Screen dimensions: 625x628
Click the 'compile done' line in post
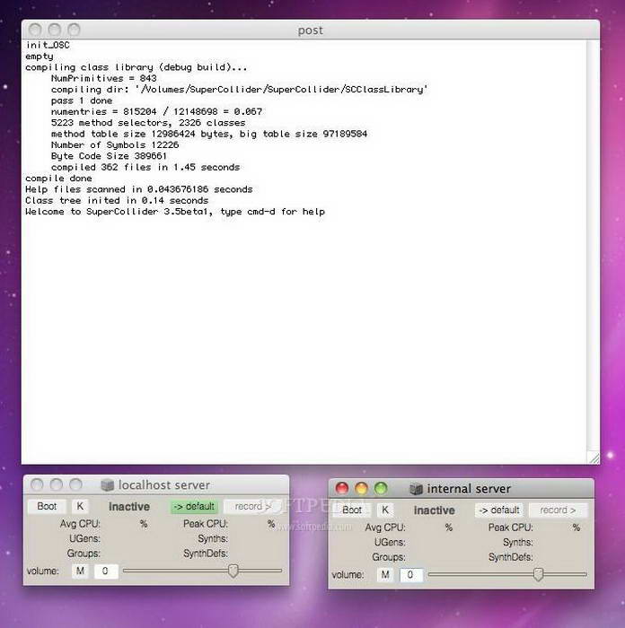point(58,179)
